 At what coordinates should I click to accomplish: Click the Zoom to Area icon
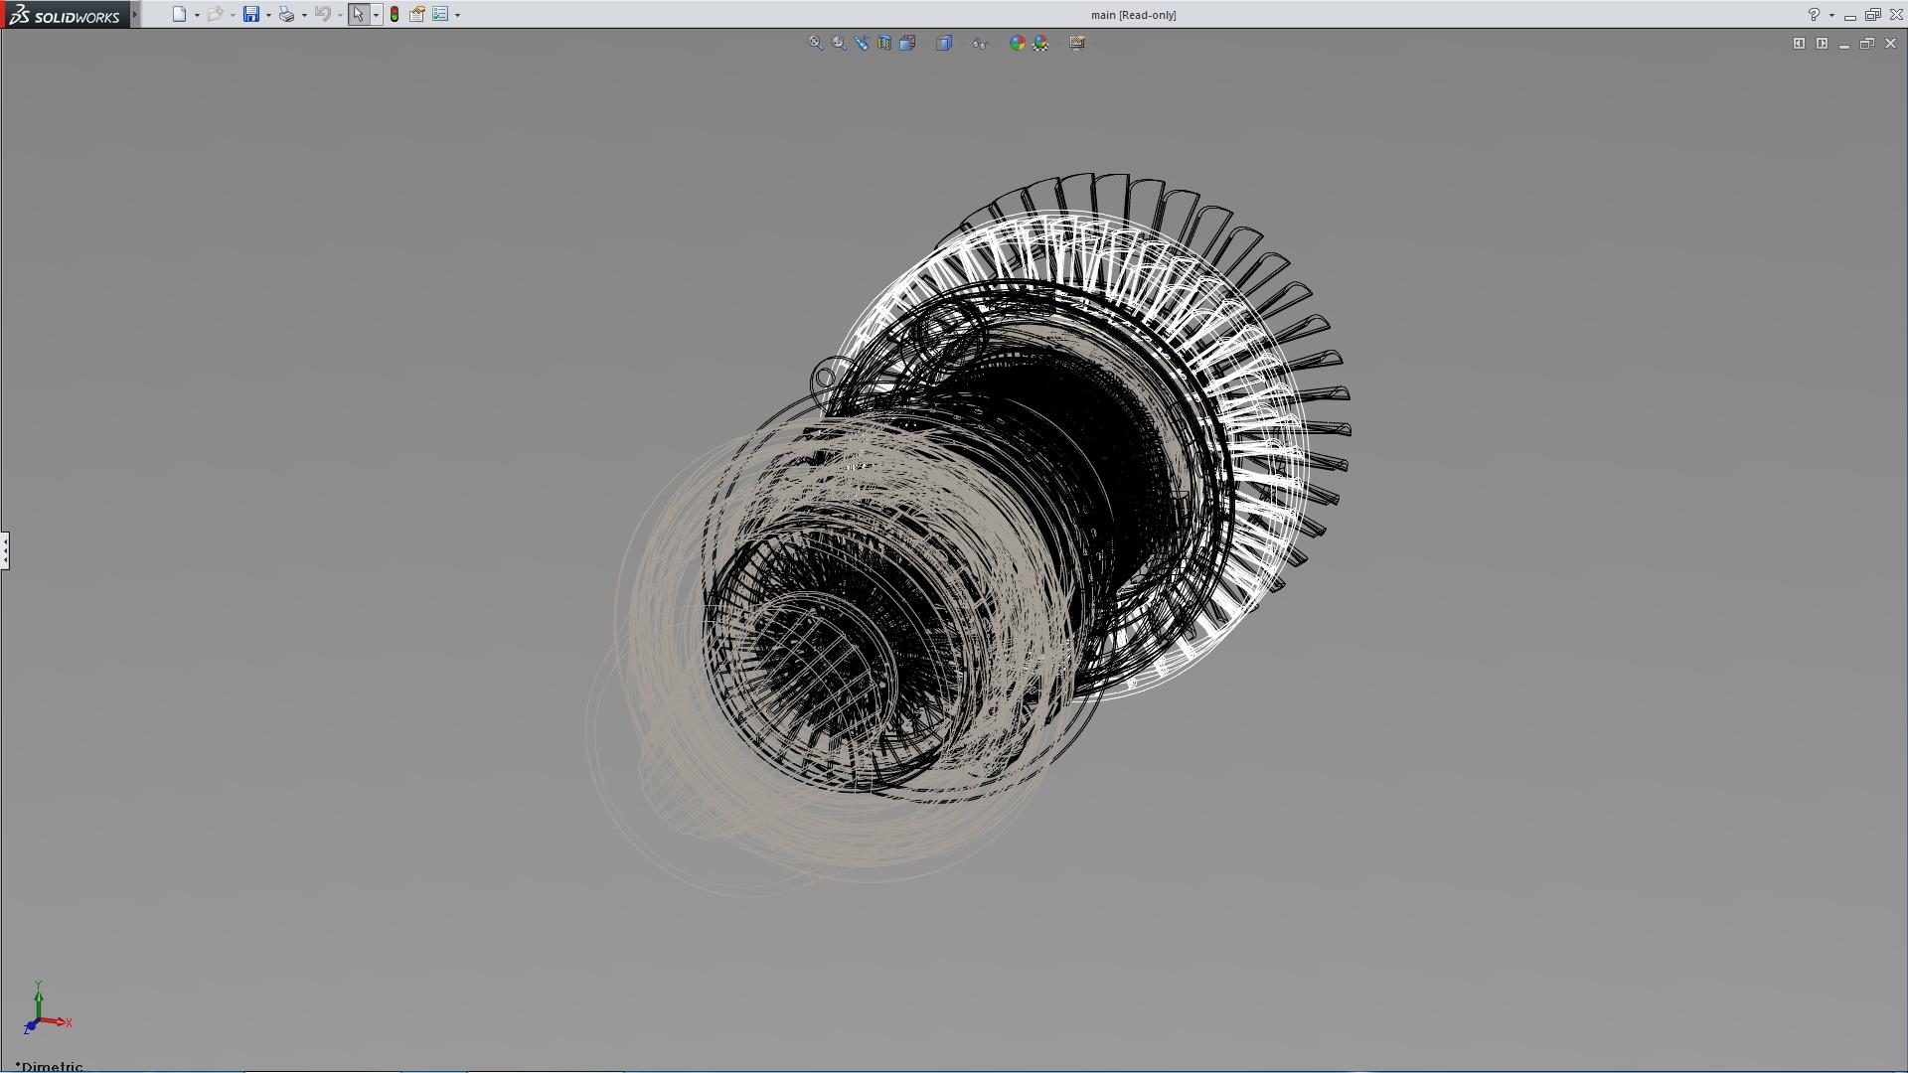pos(839,43)
